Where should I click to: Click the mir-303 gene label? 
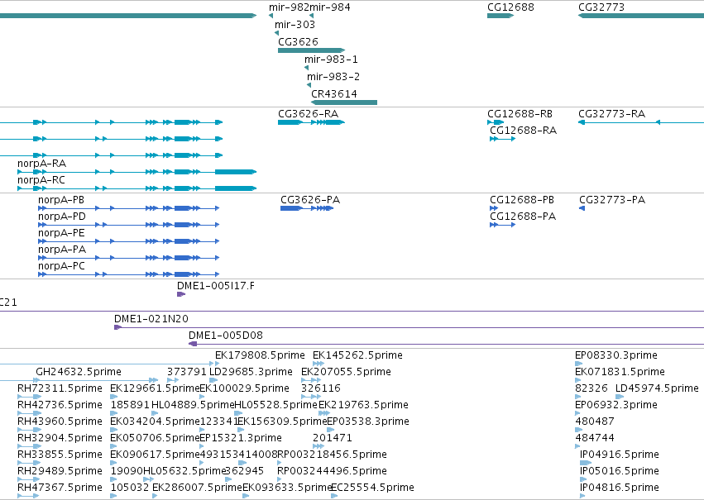[295, 25]
